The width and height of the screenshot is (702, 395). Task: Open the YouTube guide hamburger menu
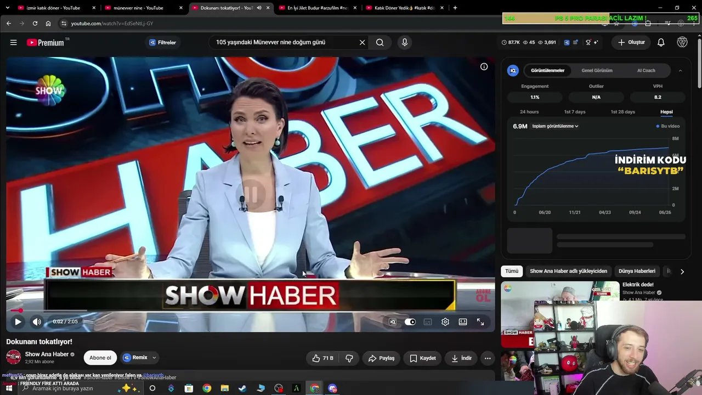(14, 42)
